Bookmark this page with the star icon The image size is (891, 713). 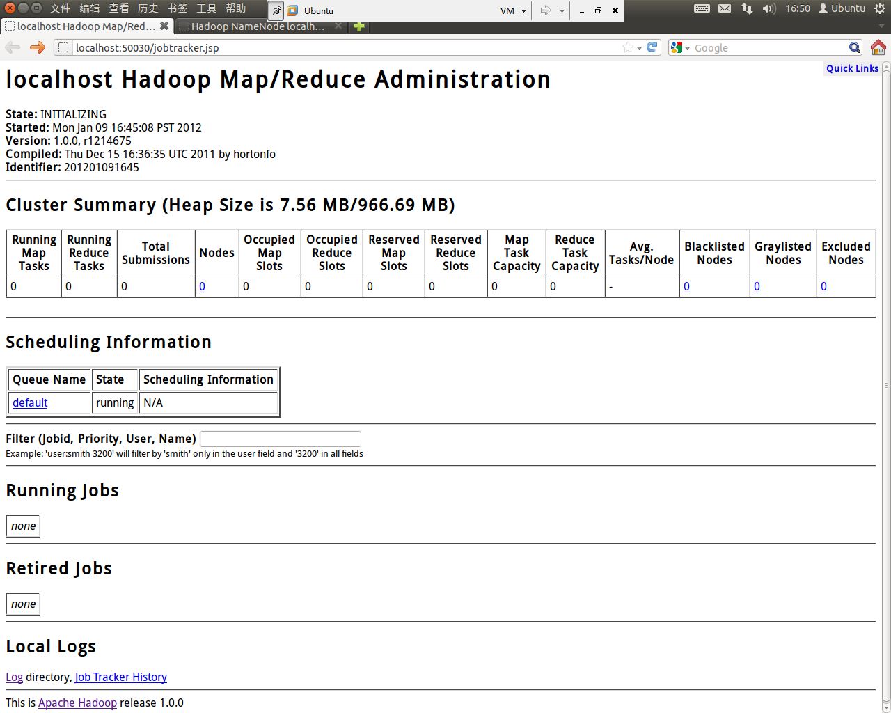coord(628,47)
